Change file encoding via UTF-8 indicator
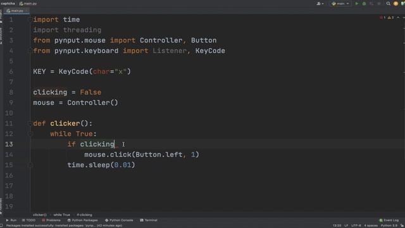This screenshot has width=405, height=228. point(356,225)
